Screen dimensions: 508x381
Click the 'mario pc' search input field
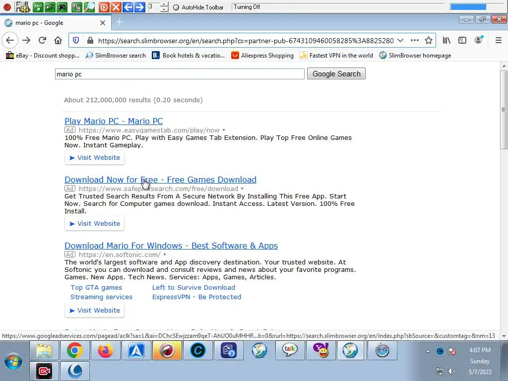pos(180,74)
